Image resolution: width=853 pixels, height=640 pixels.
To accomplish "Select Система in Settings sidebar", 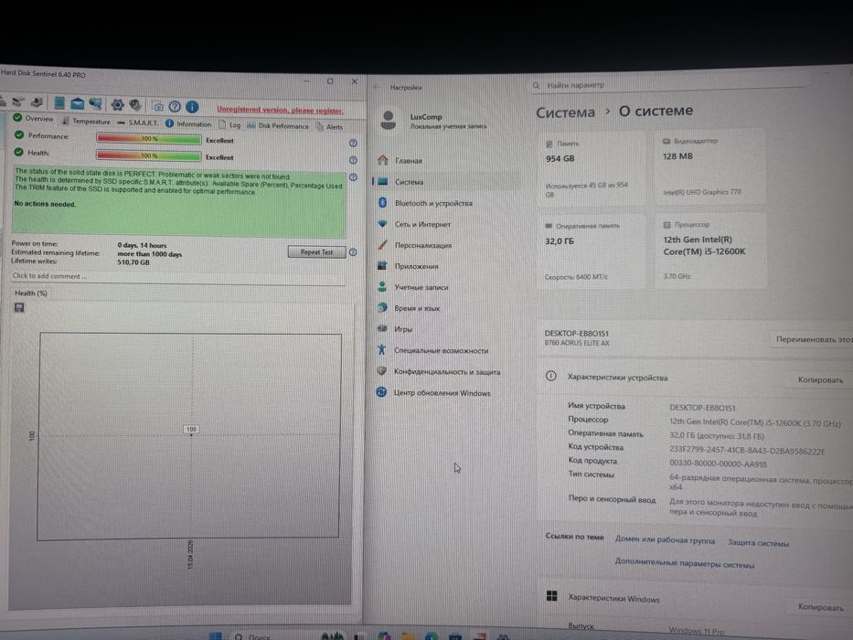I will [446, 182].
